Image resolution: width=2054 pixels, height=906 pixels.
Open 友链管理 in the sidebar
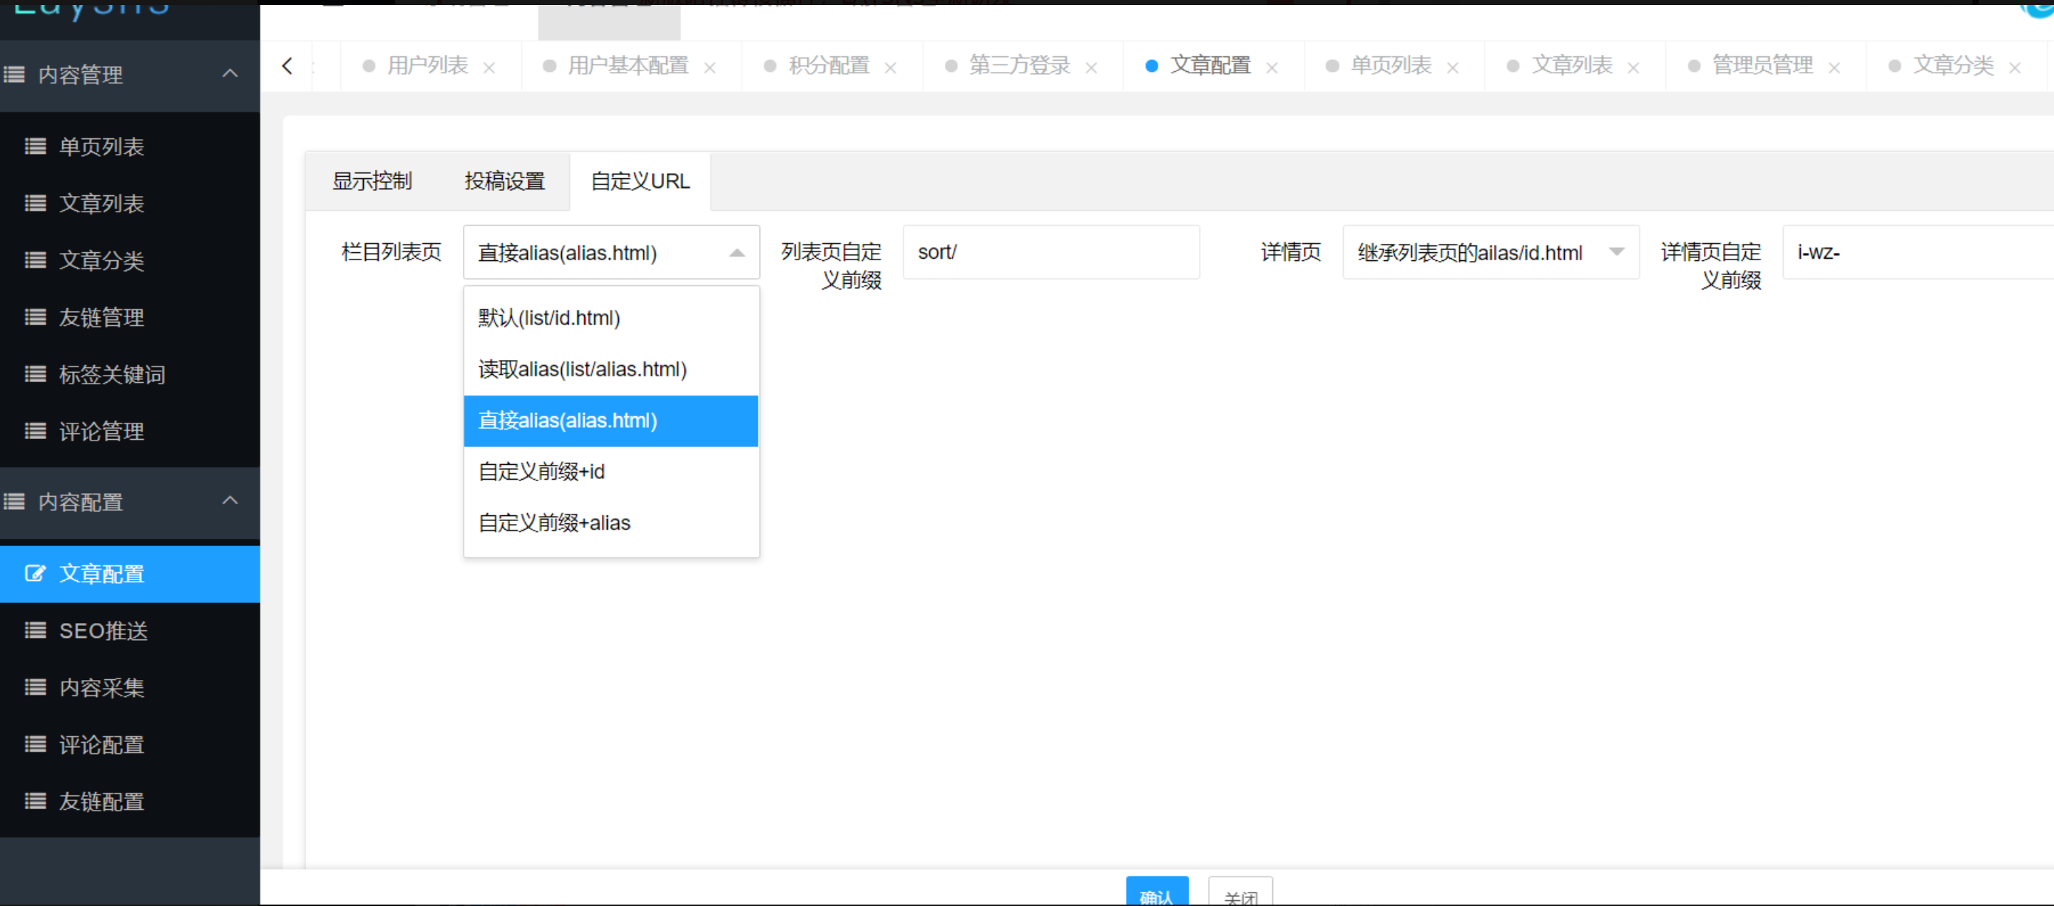pyautogui.click(x=130, y=317)
